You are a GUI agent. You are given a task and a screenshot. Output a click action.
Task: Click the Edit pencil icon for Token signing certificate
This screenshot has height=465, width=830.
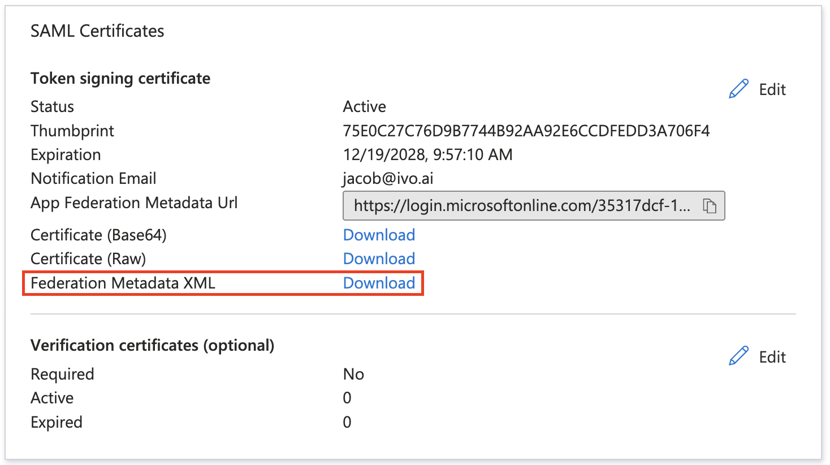738,88
